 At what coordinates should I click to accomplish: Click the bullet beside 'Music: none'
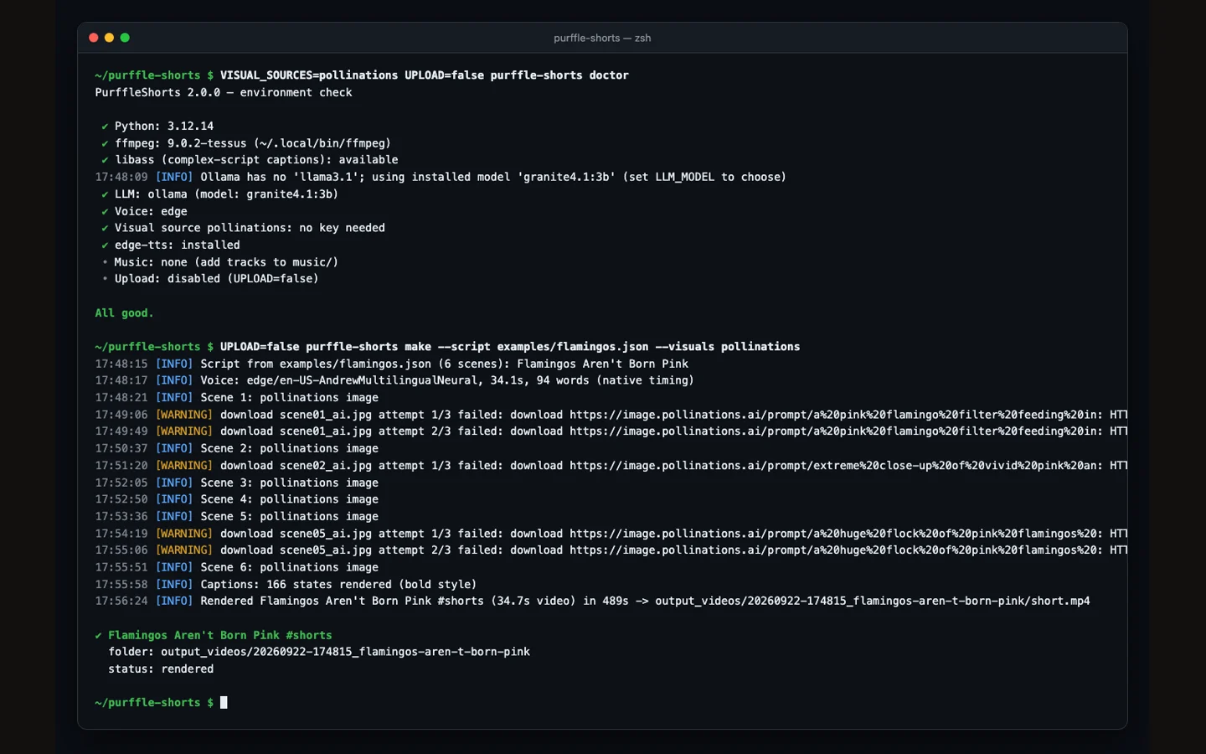(105, 262)
